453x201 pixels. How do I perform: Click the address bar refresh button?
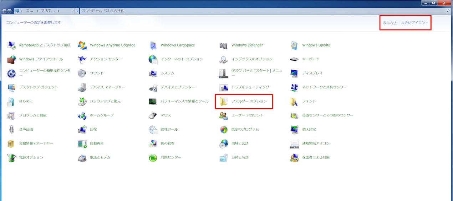tap(76, 11)
